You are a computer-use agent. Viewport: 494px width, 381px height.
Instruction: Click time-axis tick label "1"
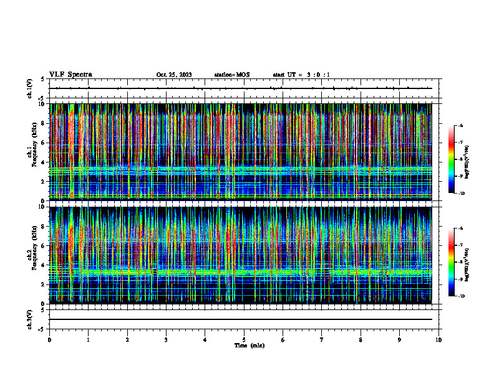(88, 340)
